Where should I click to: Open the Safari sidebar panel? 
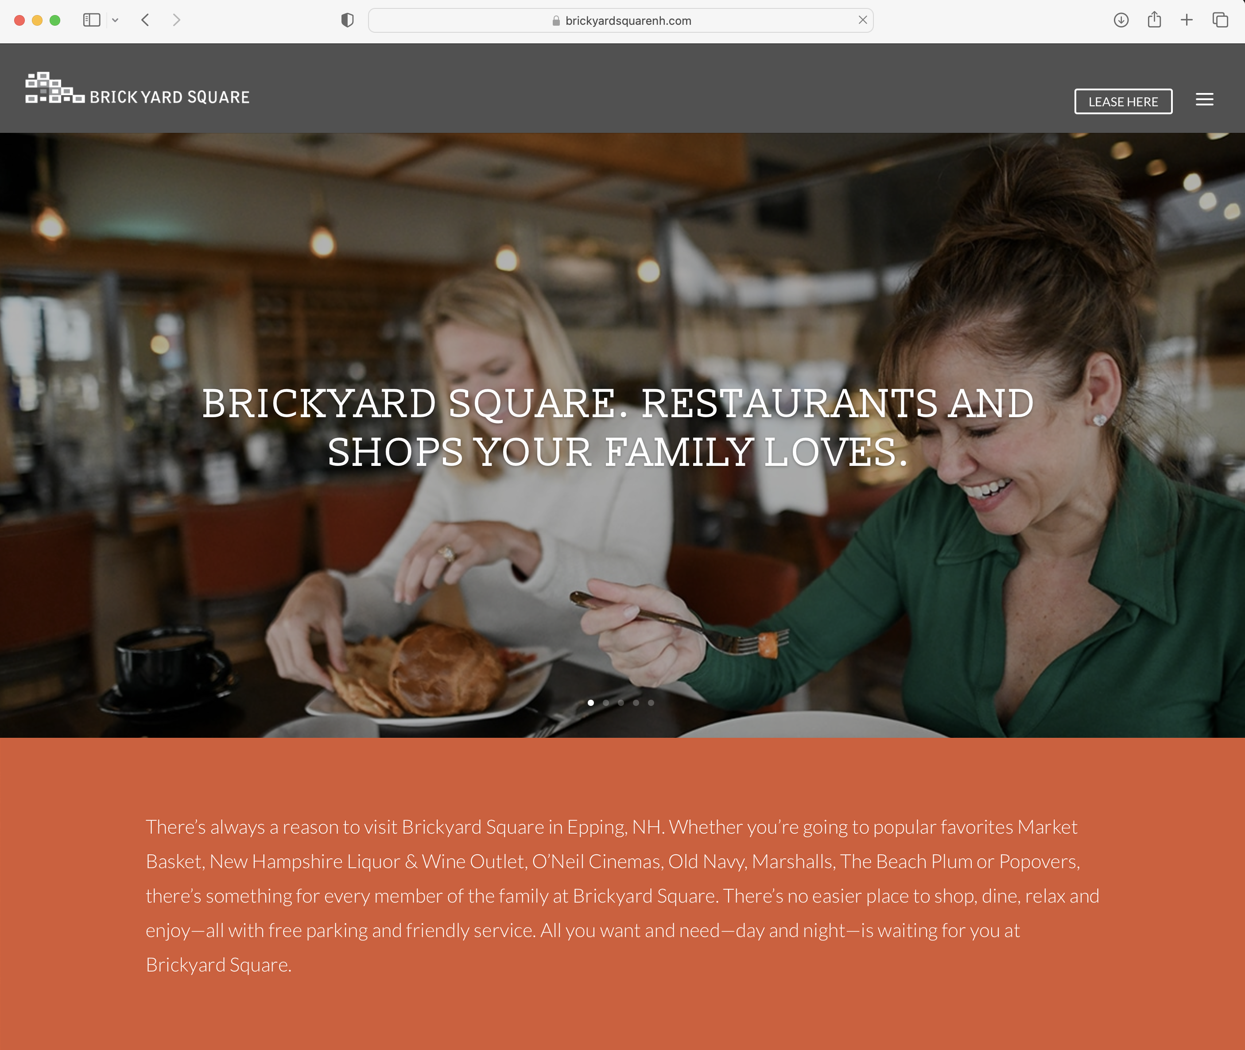(x=92, y=20)
